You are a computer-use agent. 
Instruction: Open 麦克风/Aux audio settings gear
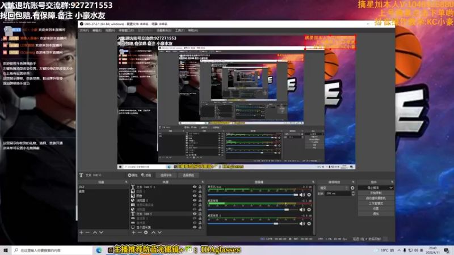click(x=309, y=195)
